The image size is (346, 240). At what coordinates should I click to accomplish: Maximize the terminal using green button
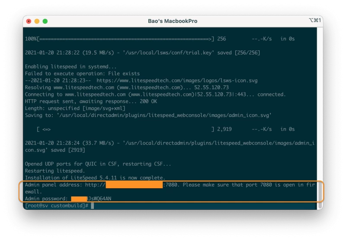pos(45,21)
